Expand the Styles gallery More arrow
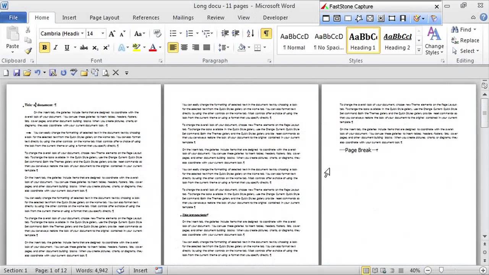Screen dimensions: 489x275 click(x=419, y=50)
